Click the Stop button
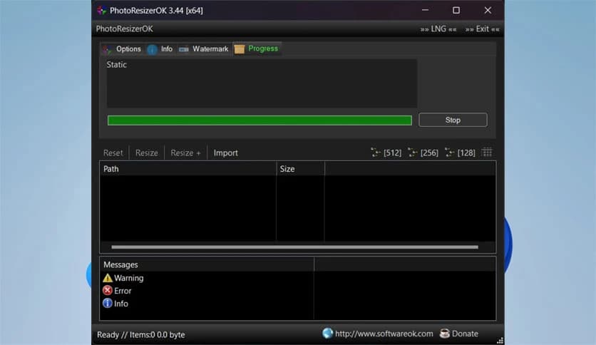This screenshot has height=345, width=596. tap(453, 120)
